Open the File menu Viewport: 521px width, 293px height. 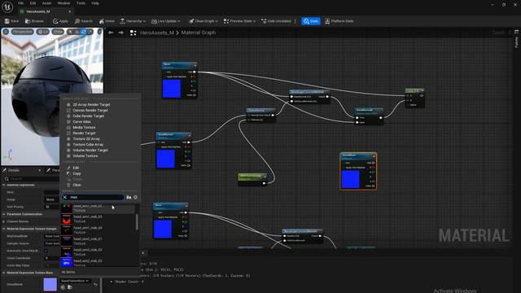pos(20,3)
